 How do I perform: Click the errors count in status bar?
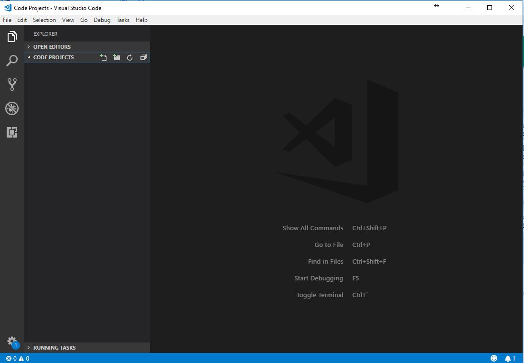pyautogui.click(x=11, y=358)
